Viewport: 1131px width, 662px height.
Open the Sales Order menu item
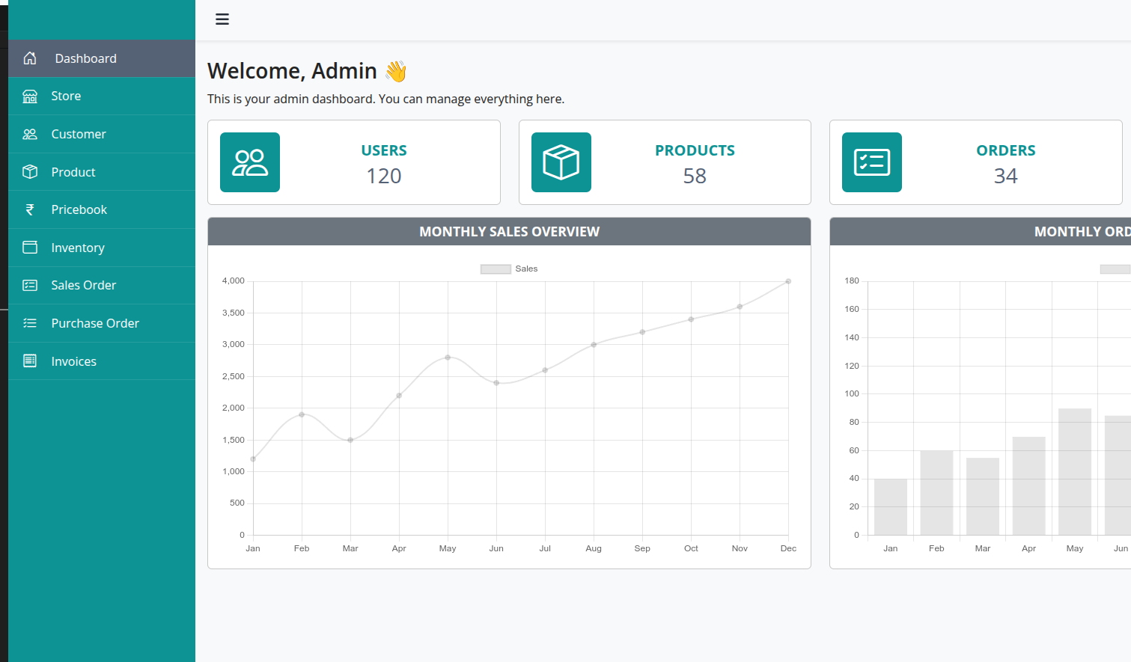83,285
